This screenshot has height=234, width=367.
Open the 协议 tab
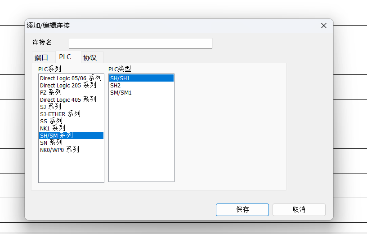[90, 58]
